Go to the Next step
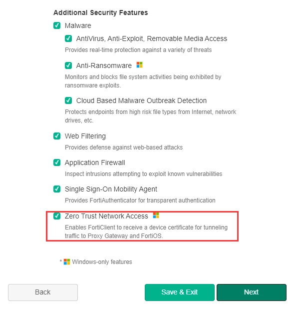This screenshot has height=309, width=296. point(252,292)
